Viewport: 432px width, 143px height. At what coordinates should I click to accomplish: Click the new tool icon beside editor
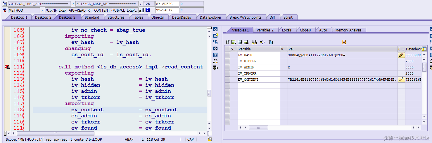tap(215, 36)
